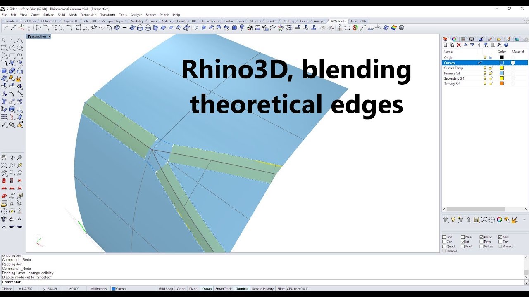Disable the Int osnap checkbox
The image size is (529, 297).
coord(463,242)
